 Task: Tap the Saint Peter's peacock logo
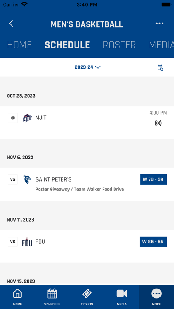click(x=27, y=179)
